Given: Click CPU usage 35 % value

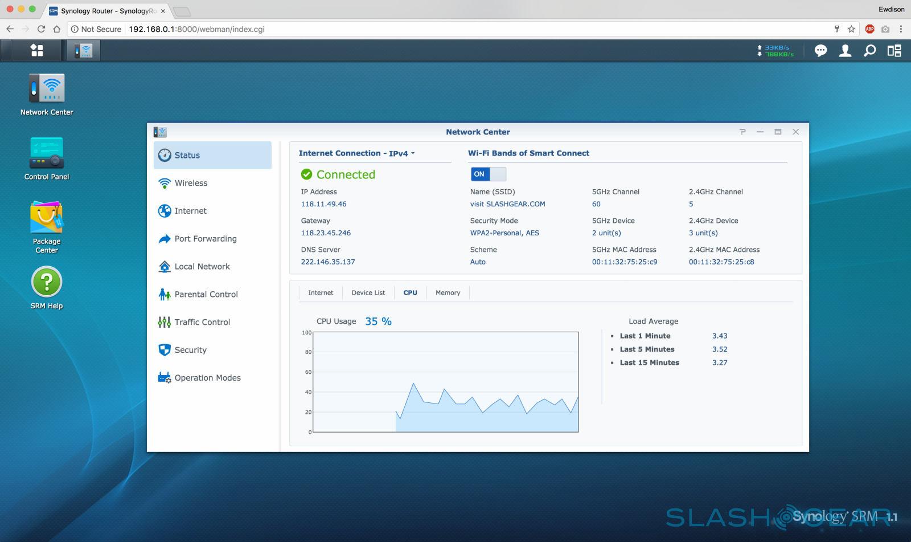Looking at the screenshot, I should [378, 321].
